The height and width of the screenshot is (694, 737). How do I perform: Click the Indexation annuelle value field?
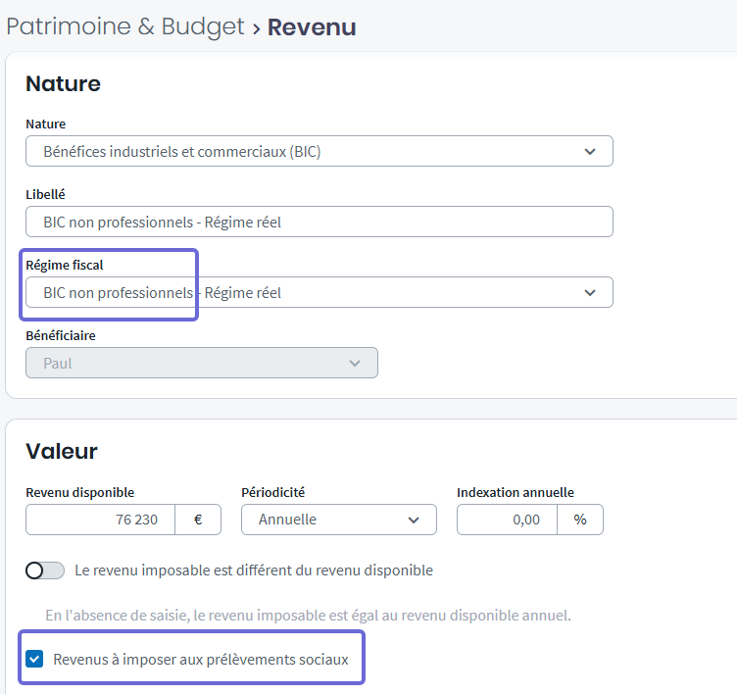[x=507, y=520]
